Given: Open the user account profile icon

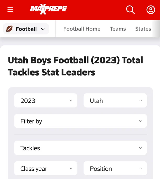Looking at the screenshot, I should coord(151,10).
